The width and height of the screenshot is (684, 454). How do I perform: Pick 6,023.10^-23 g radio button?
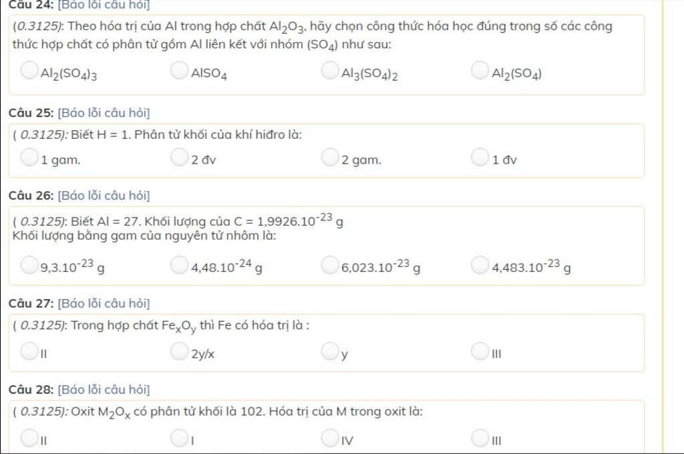(330, 266)
